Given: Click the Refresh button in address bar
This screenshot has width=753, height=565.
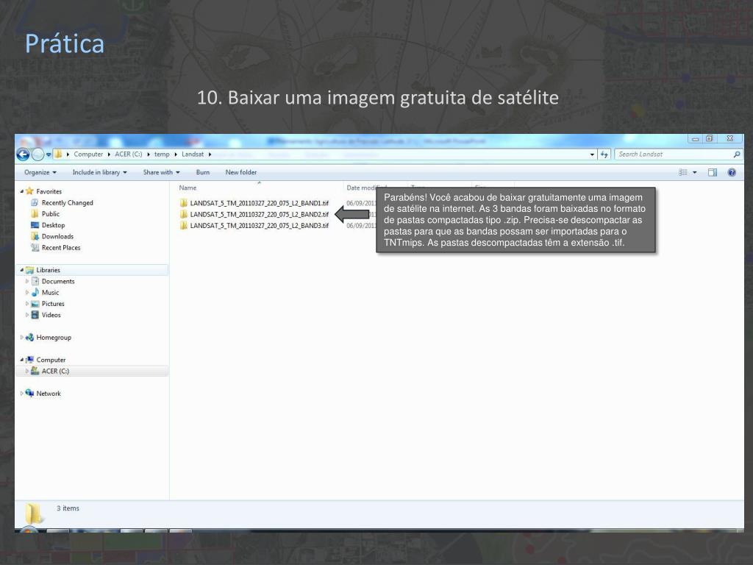Looking at the screenshot, I should [604, 154].
